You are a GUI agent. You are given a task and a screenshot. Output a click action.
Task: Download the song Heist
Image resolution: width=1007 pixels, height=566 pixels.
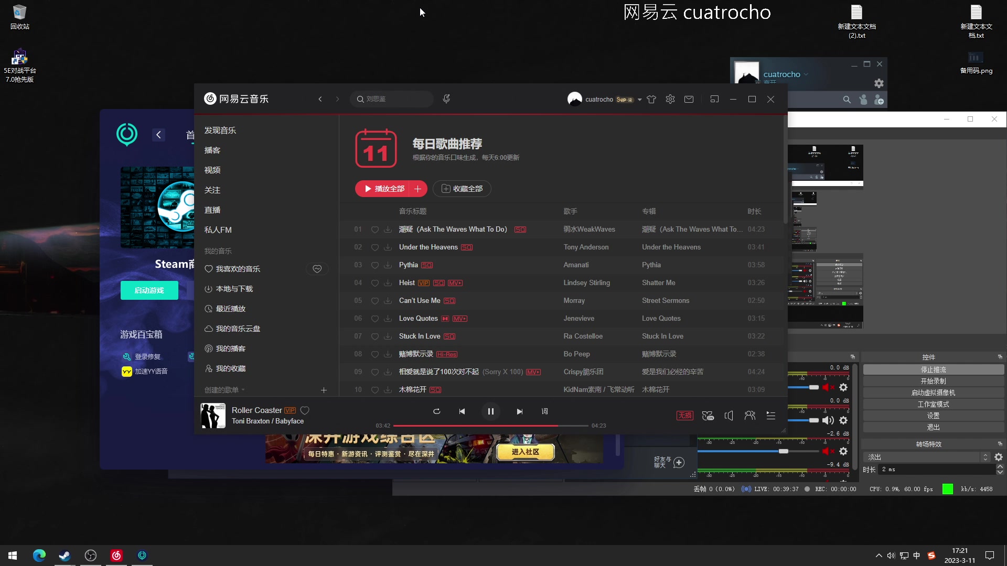388,283
